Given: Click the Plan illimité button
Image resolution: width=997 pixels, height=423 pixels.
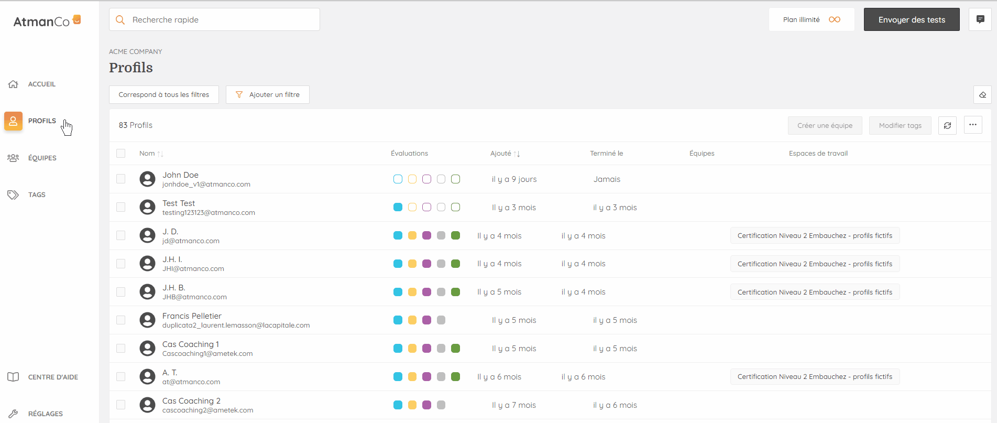Looking at the screenshot, I should pyautogui.click(x=812, y=19).
